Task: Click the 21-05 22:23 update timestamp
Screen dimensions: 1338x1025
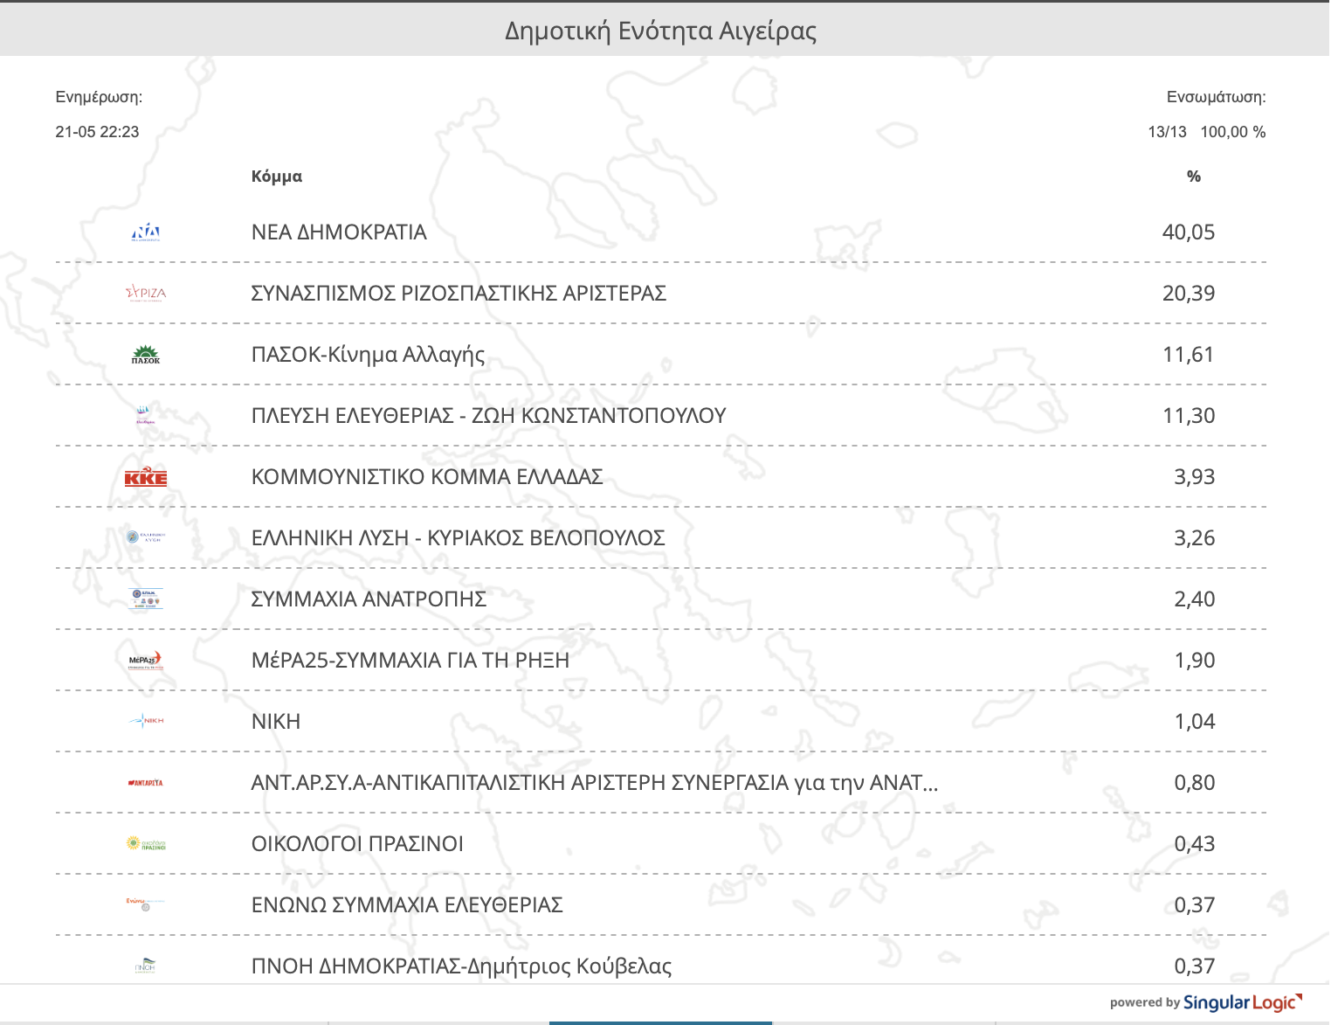Action: coord(97,132)
